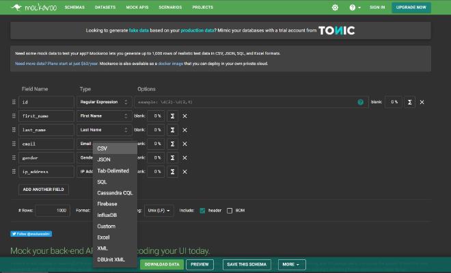
Task: Click the PREVIEW button
Action: pyautogui.click(x=200, y=264)
